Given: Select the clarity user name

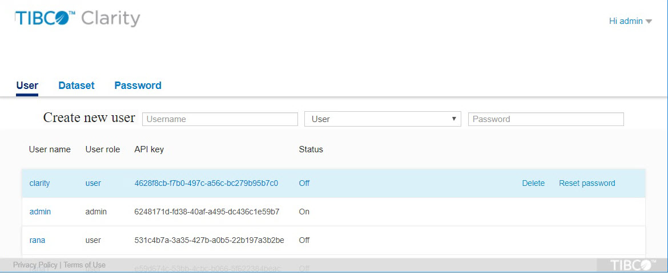Looking at the screenshot, I should tap(39, 183).
